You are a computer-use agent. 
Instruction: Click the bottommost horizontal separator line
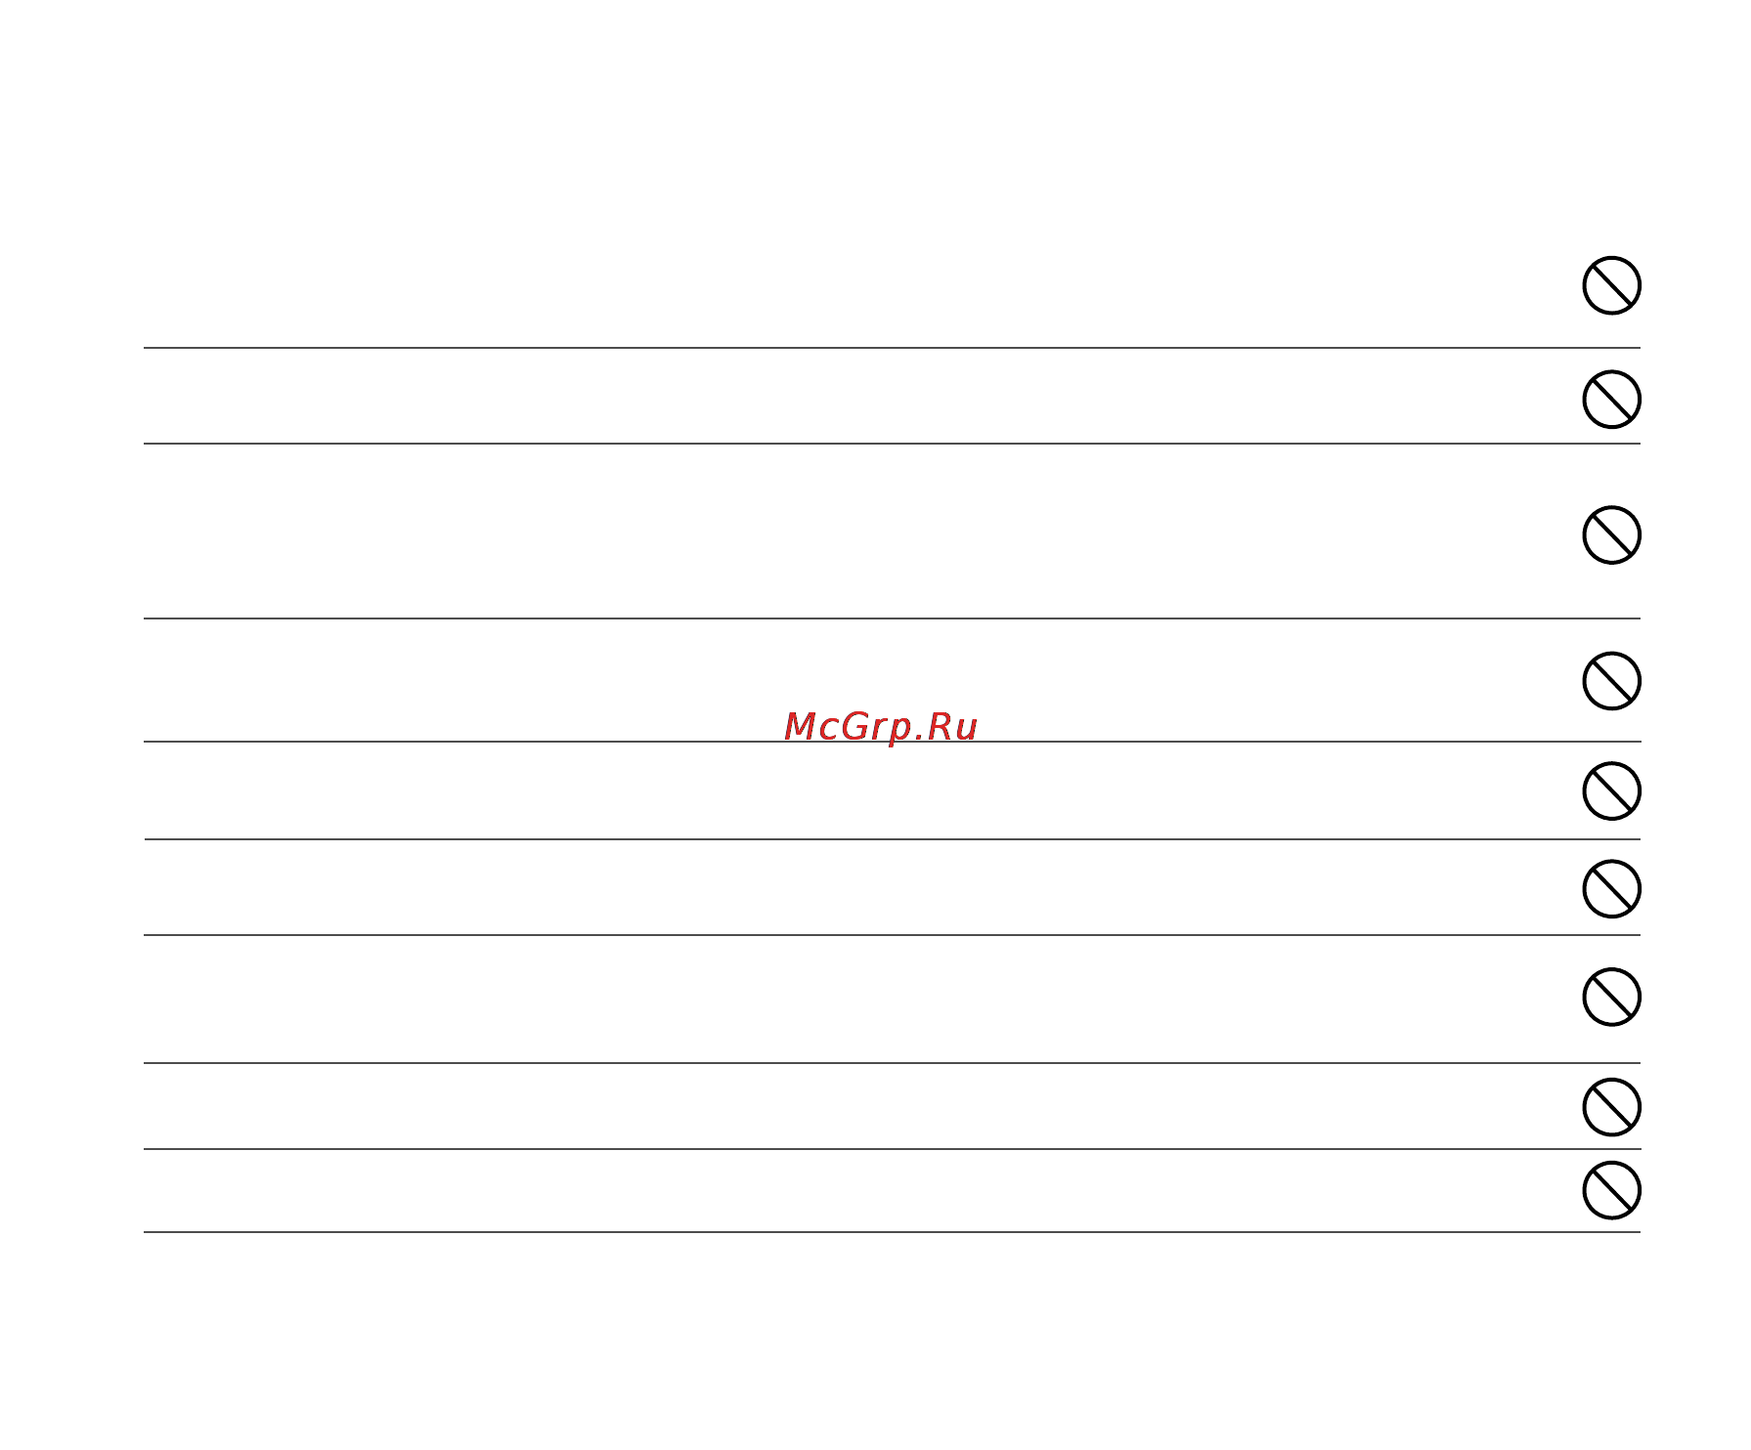click(x=892, y=1232)
